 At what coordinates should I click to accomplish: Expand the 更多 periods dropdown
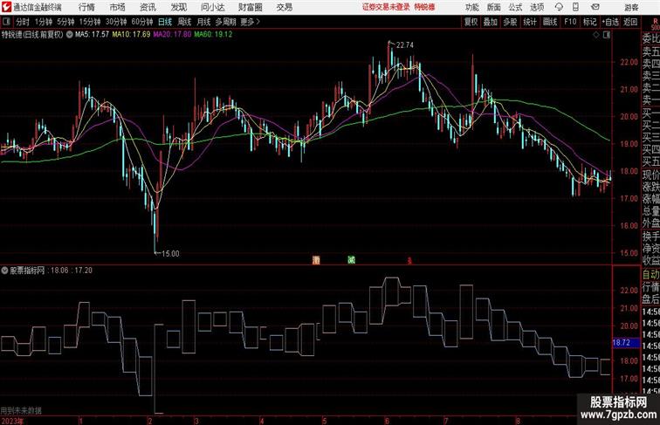click(x=251, y=22)
